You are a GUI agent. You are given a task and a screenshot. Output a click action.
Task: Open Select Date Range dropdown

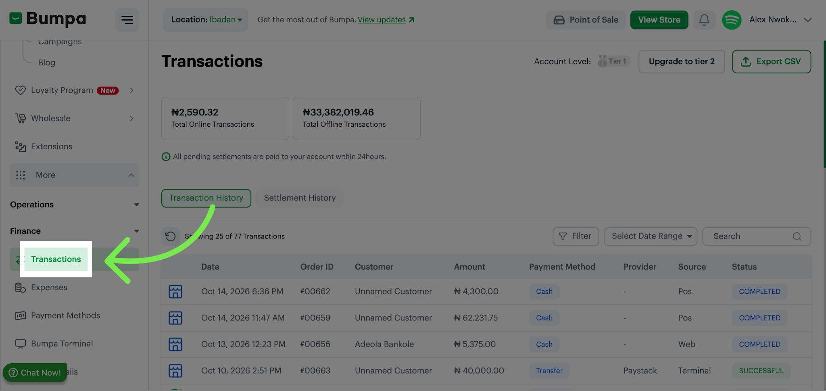[651, 236]
